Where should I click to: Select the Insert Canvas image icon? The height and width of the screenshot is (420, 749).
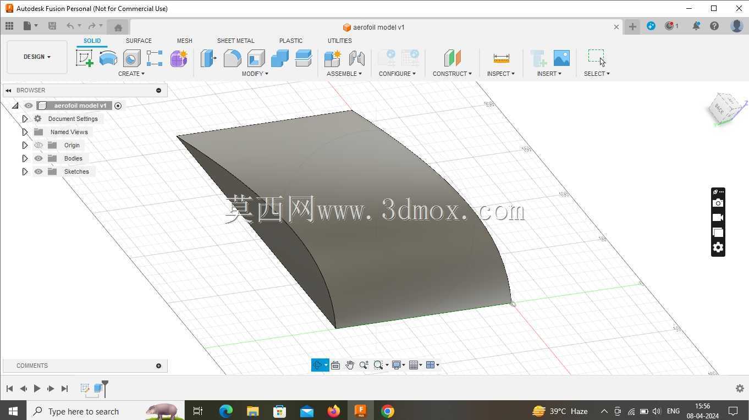(x=561, y=58)
